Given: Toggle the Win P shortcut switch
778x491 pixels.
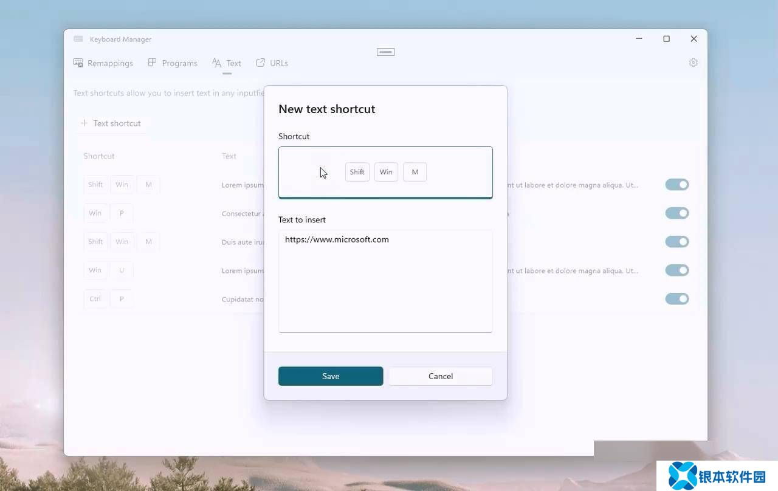Looking at the screenshot, I should [677, 213].
